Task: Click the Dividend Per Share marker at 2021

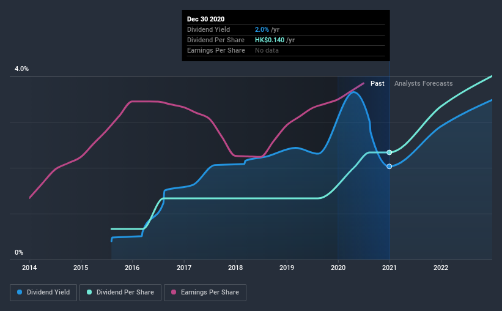Action: pos(389,152)
